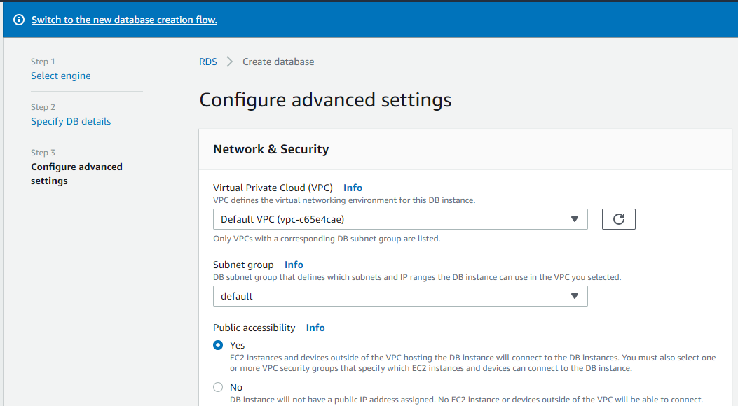Image resolution: width=738 pixels, height=406 pixels.
Task: Click the Yes option label text
Action: (237, 345)
